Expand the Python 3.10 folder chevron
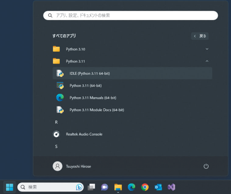The image size is (231, 194). (x=207, y=49)
